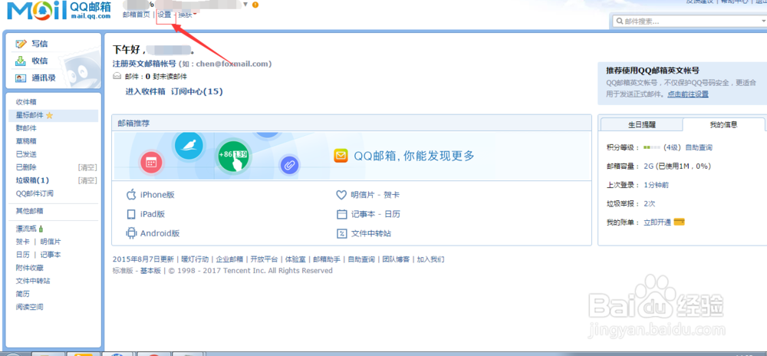Screen dimensions: 767x356
Task: Click the red calendar circle in banner
Action: pos(151,163)
